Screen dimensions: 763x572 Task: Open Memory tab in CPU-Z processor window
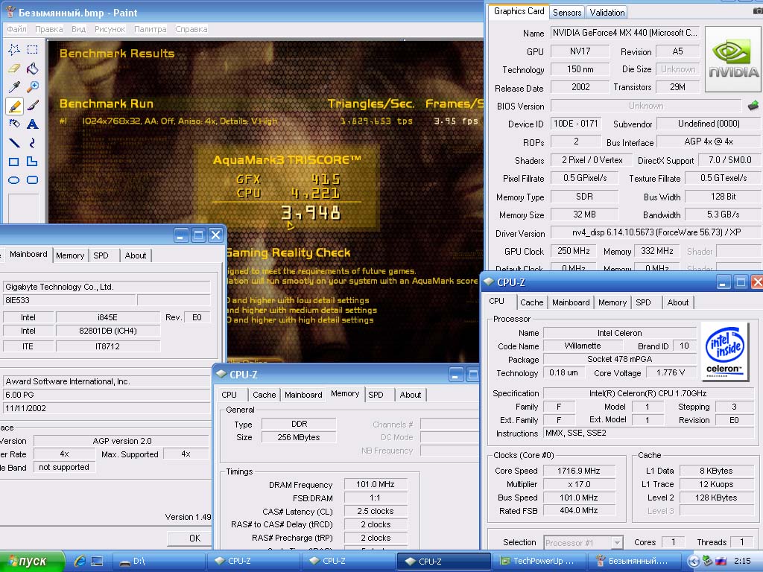pos(612,302)
